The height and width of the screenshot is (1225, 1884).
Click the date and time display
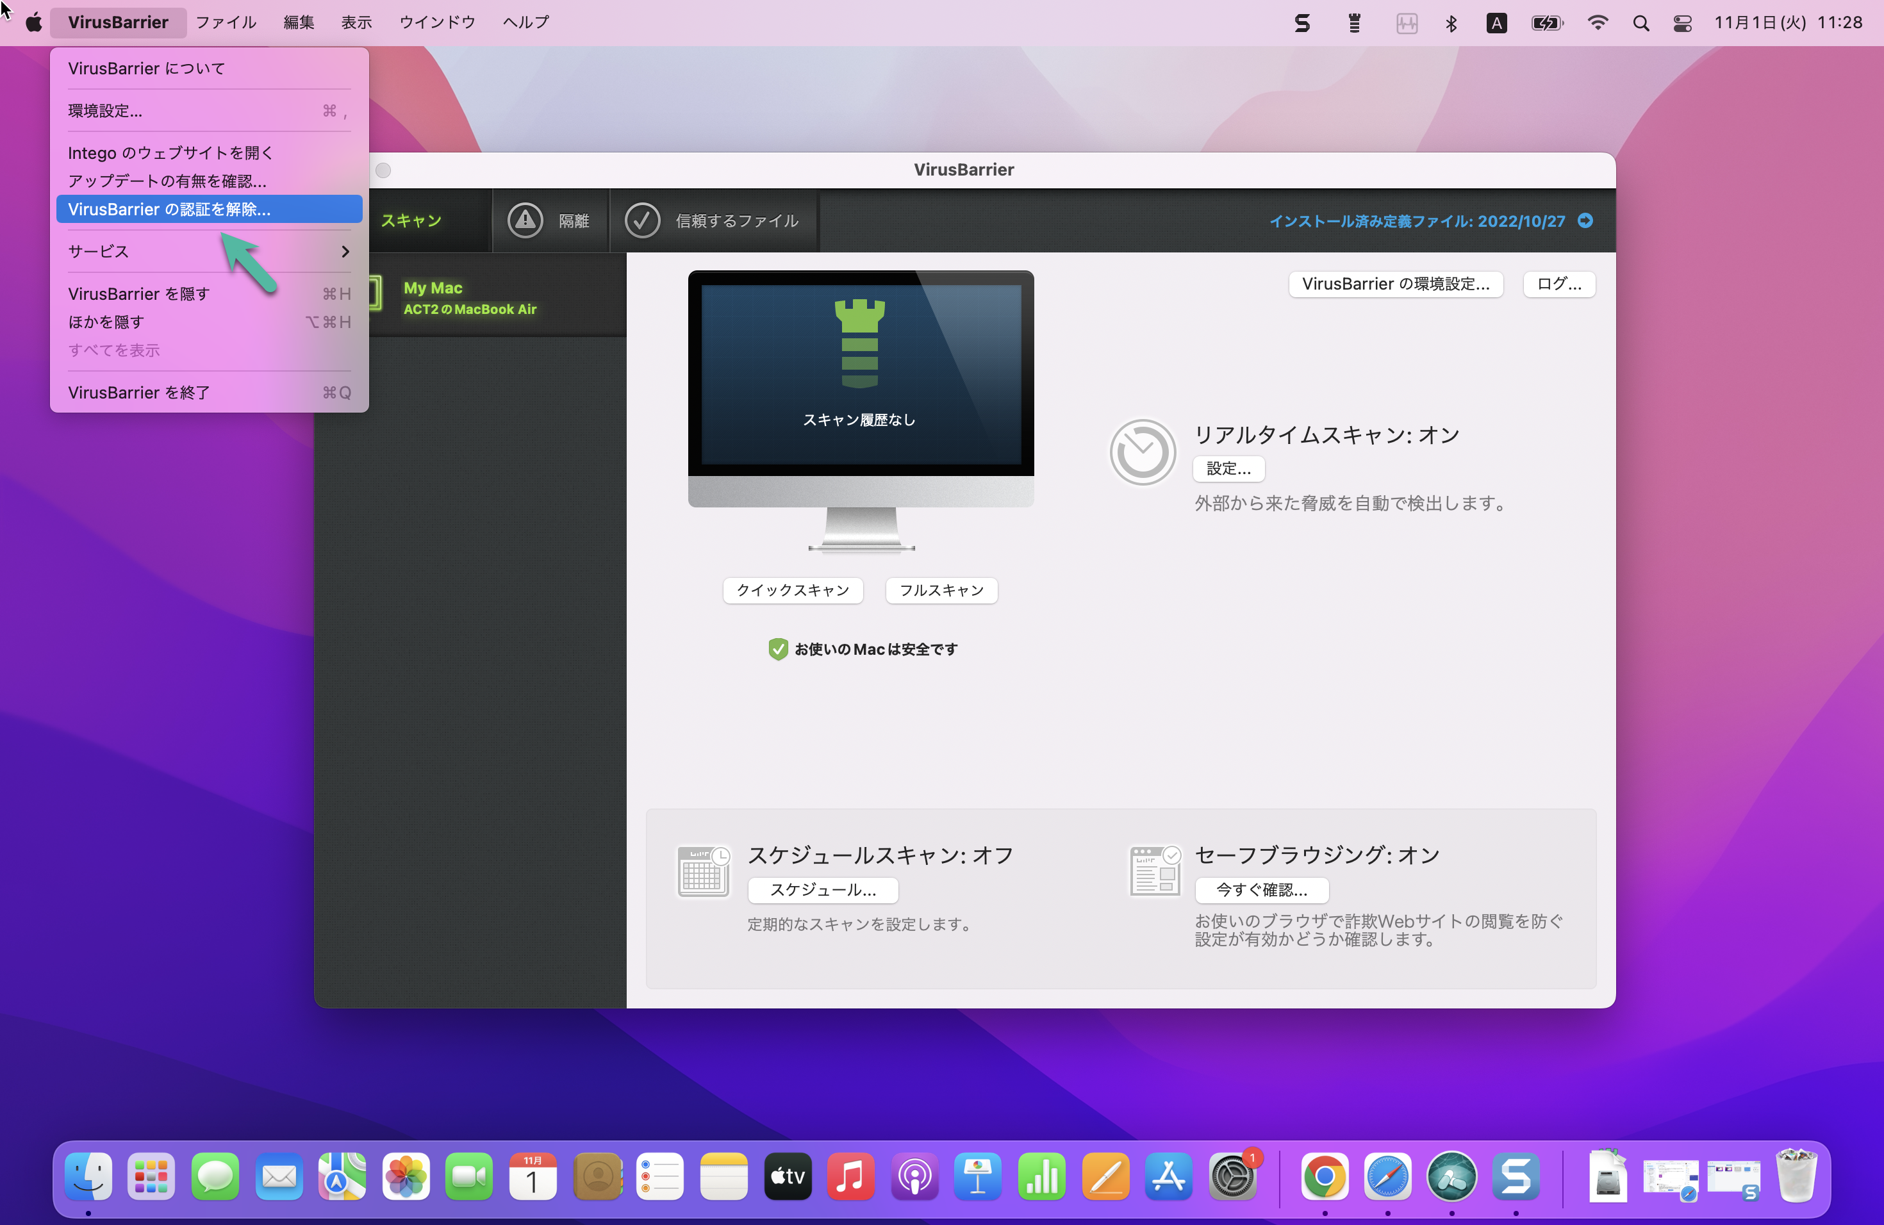[x=1789, y=22]
